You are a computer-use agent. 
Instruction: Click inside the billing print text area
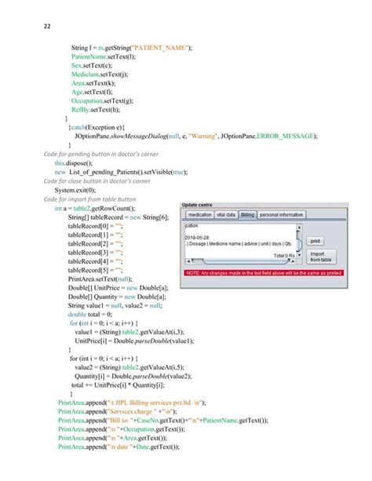point(241,241)
